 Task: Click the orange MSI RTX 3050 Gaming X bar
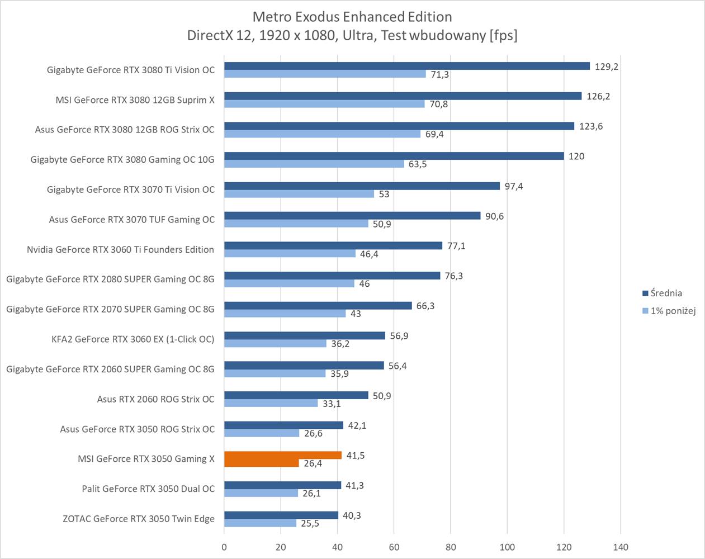pyautogui.click(x=282, y=456)
